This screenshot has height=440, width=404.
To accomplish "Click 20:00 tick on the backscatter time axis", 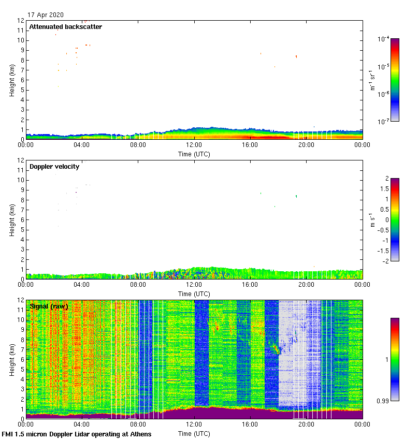I will coord(306,145).
